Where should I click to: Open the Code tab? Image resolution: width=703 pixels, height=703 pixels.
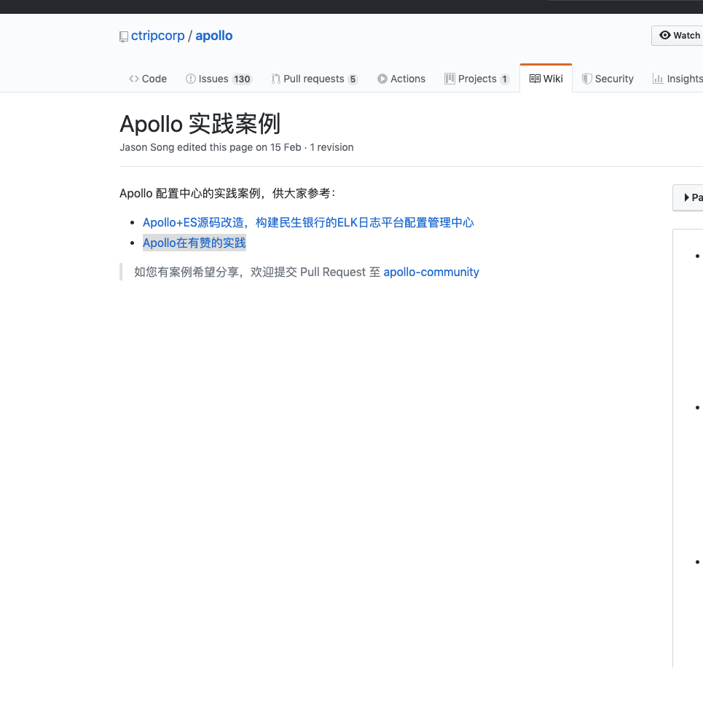147,79
